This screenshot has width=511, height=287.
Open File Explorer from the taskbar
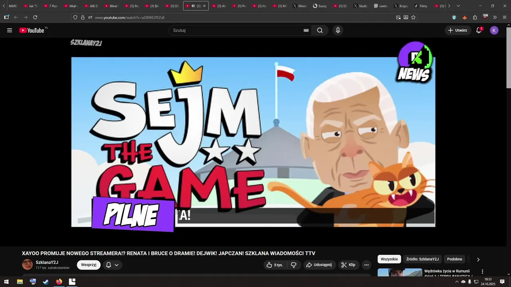[20, 282]
